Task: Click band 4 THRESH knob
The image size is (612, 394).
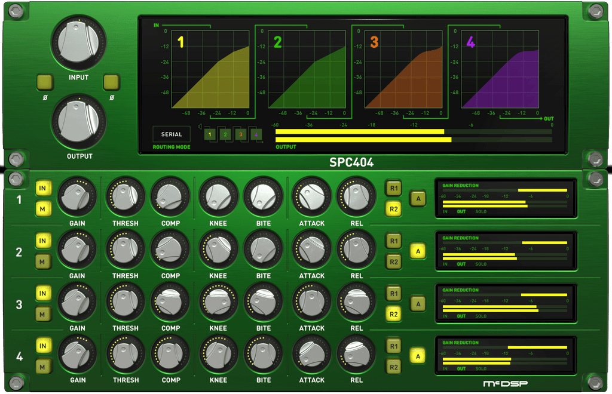Action: (x=126, y=354)
